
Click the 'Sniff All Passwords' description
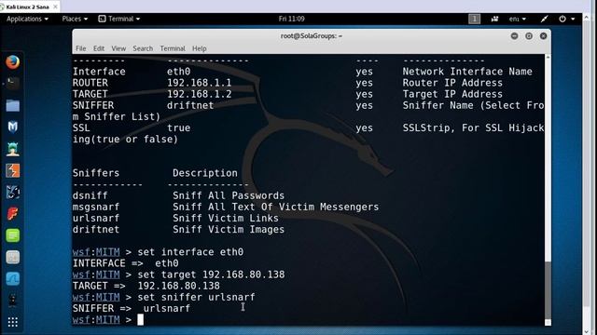click(x=229, y=195)
